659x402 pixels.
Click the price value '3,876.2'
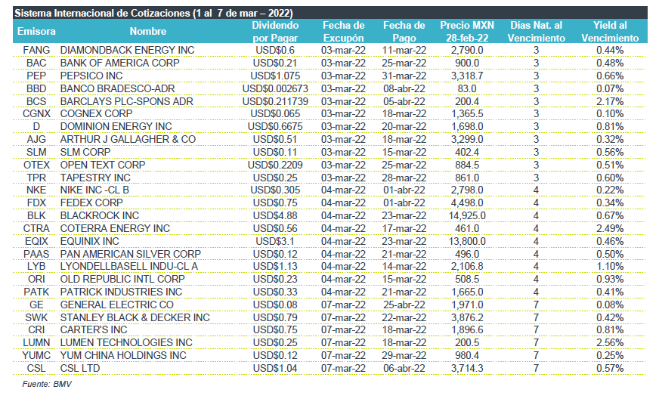(x=467, y=318)
